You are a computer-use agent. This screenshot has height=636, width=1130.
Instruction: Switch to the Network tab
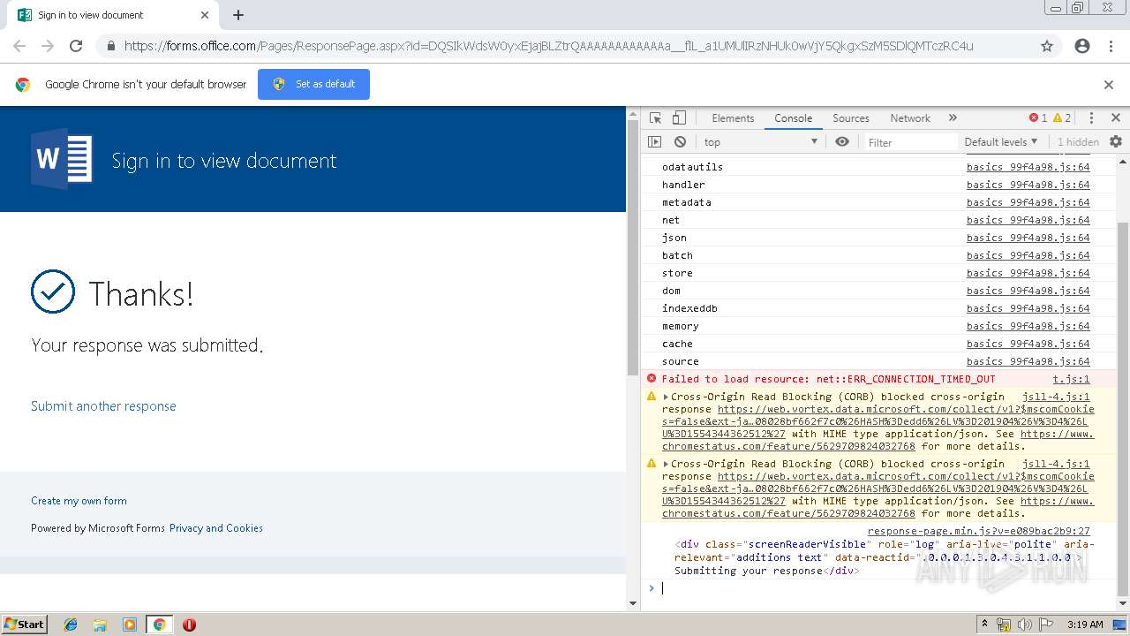click(910, 117)
